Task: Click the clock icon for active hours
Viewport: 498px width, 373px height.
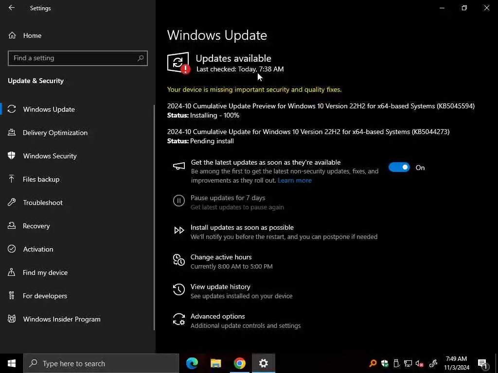Action: point(179,260)
